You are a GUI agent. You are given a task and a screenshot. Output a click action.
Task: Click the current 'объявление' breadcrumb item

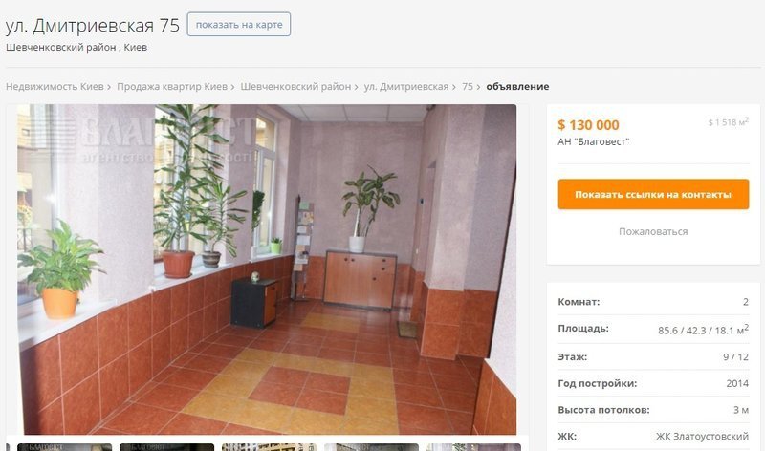pos(517,86)
